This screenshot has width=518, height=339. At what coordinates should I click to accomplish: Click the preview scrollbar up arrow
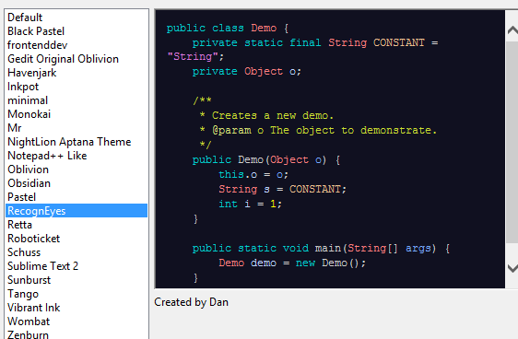(512, 30)
